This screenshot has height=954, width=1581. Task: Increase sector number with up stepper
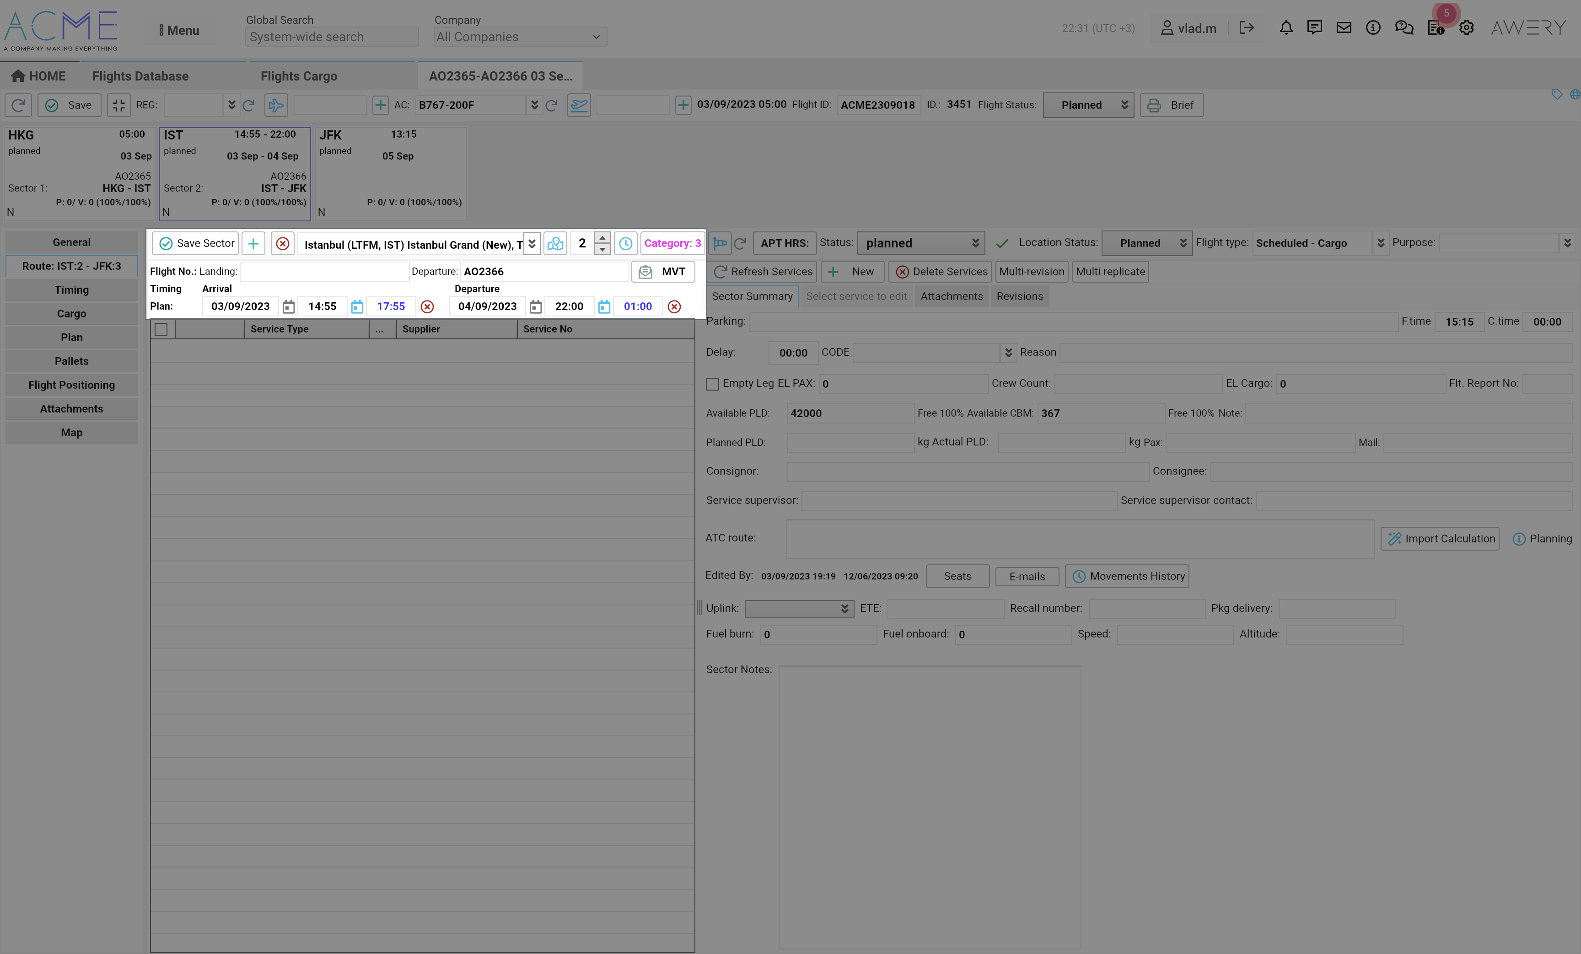coord(602,238)
